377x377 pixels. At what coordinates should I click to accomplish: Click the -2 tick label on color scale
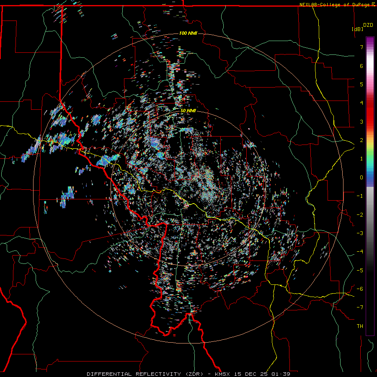pos(360,214)
